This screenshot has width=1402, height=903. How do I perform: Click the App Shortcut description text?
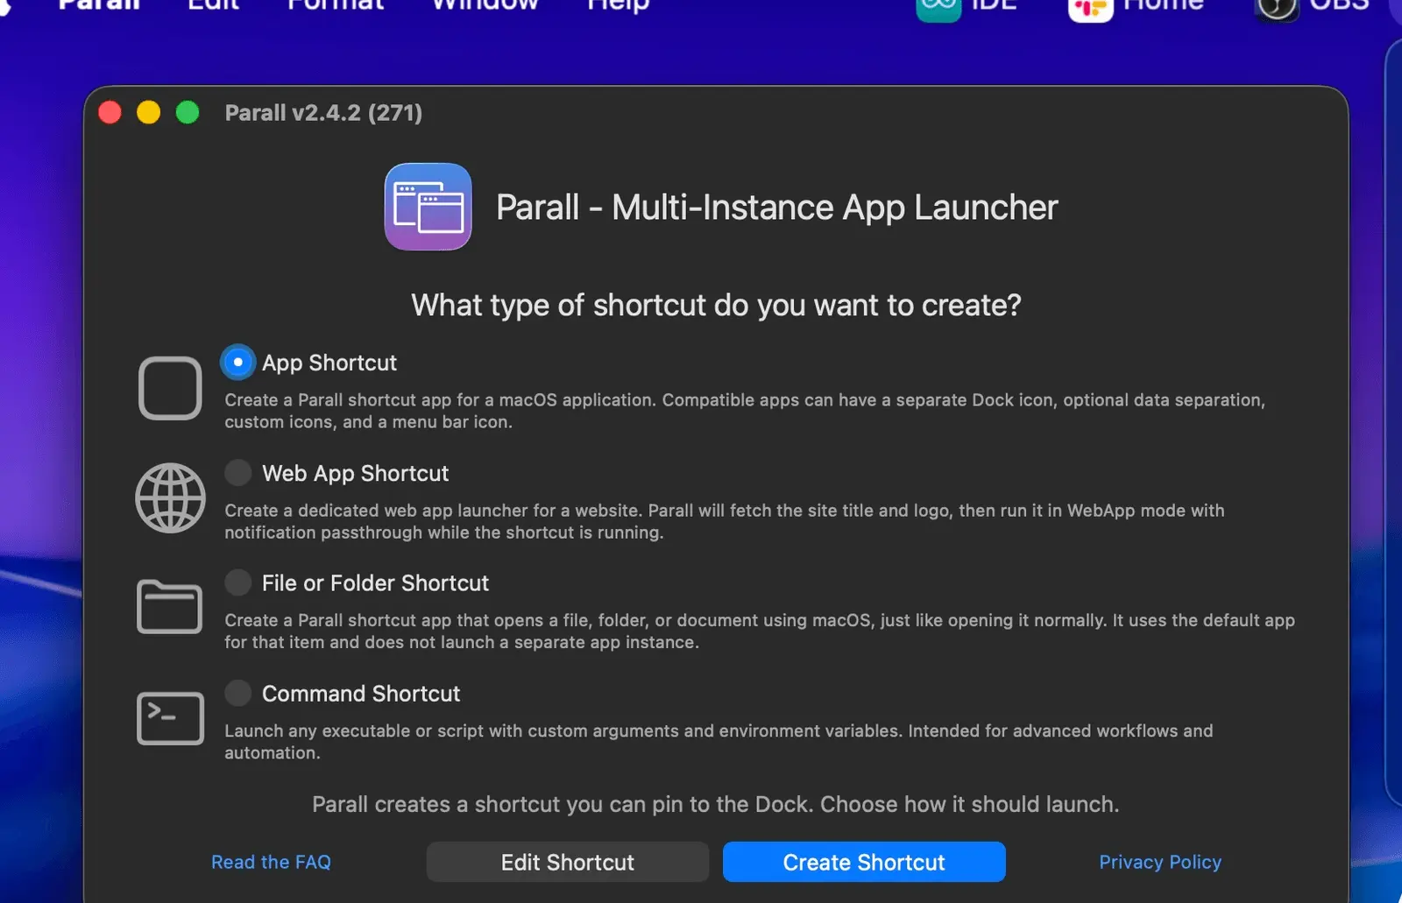(x=745, y=411)
